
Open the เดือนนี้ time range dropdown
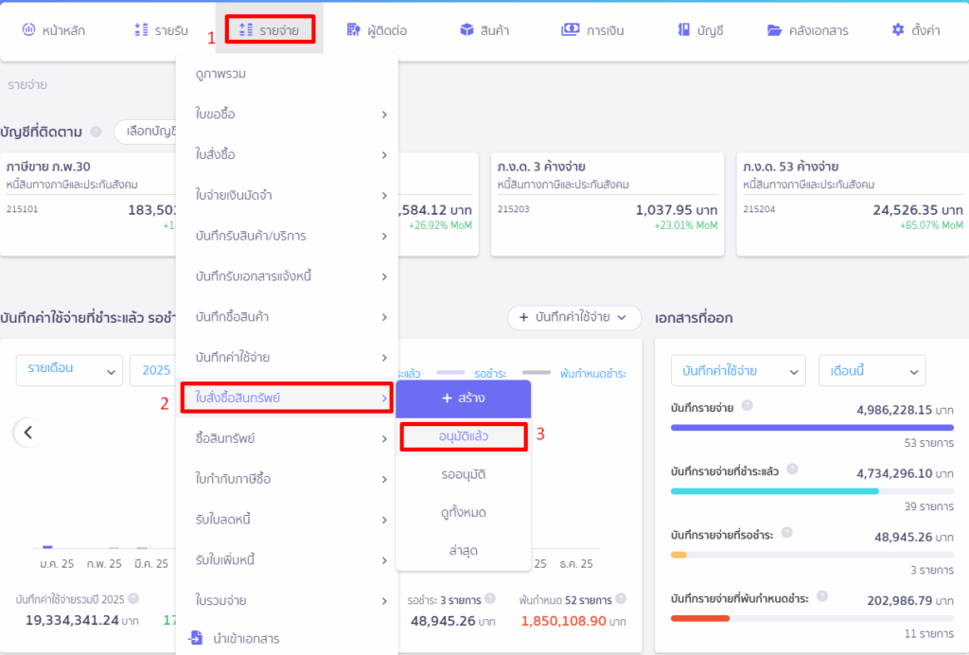[872, 370]
